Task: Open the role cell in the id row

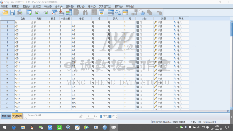Action: 181,23
